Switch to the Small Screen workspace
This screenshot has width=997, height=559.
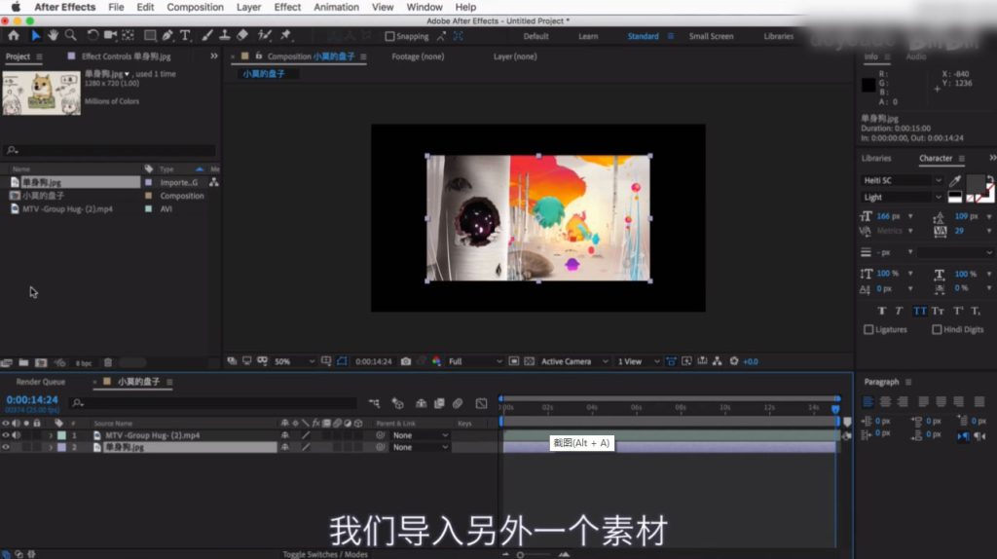pos(711,36)
